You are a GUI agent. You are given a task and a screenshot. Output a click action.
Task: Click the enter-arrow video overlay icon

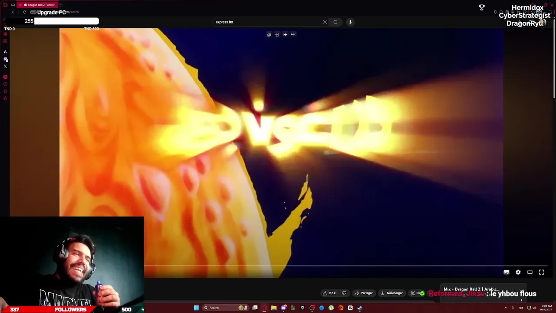(x=277, y=34)
